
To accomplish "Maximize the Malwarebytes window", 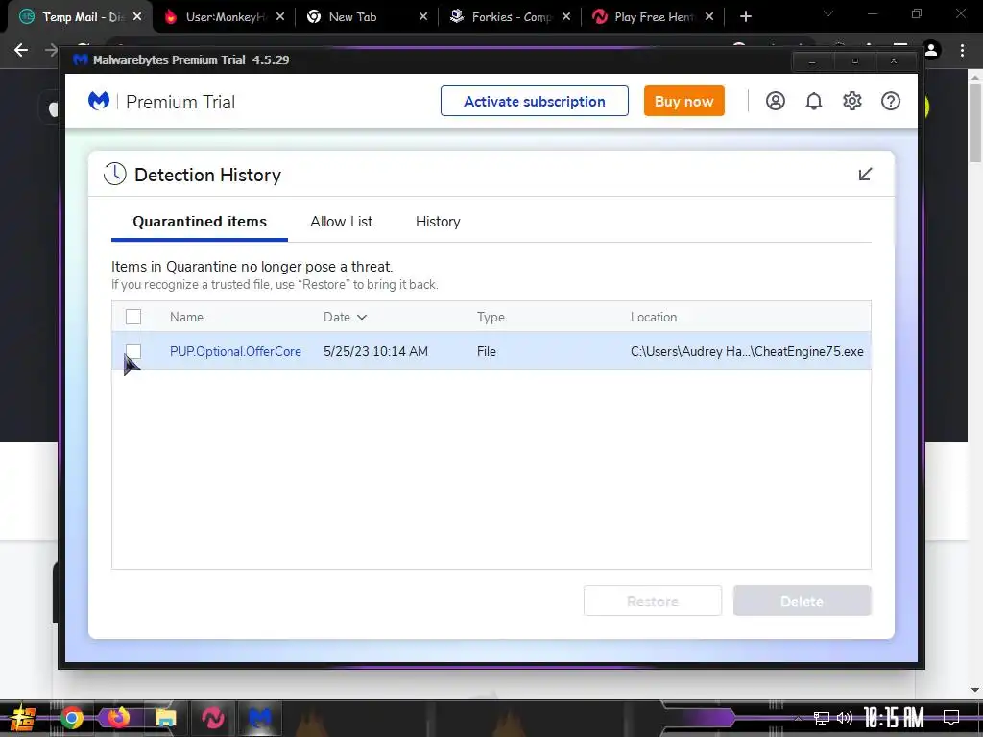I will point(854,60).
